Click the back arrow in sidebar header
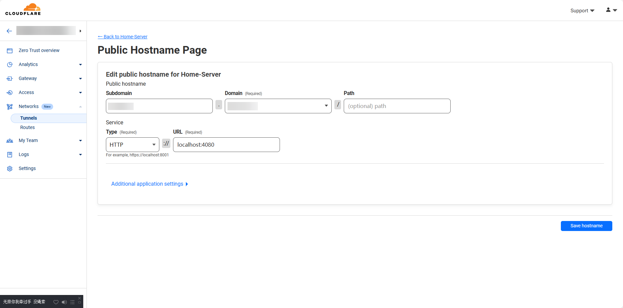Image resolution: width=623 pixels, height=308 pixels. click(9, 31)
